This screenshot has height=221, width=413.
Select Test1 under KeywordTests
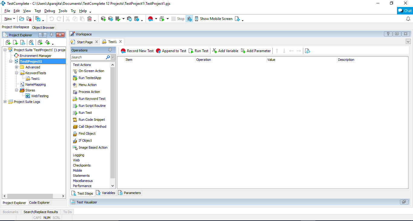click(35, 79)
